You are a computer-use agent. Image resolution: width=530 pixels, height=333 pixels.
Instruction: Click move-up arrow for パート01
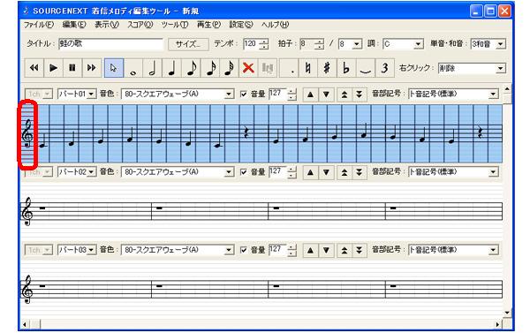click(310, 95)
